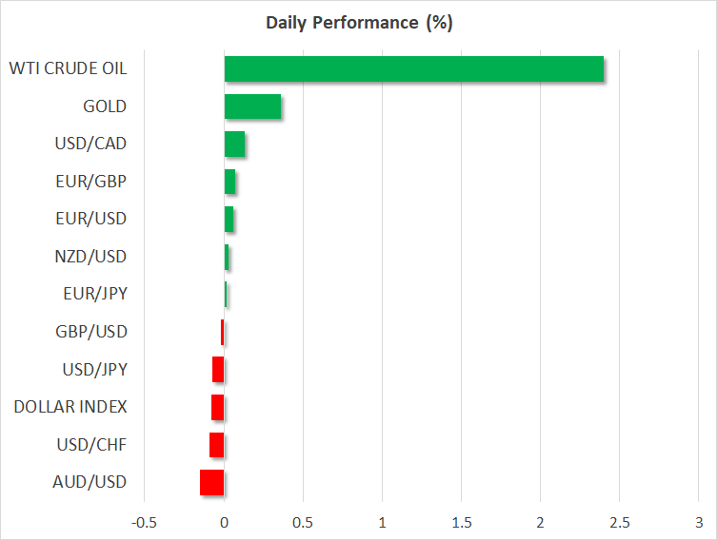717x540 pixels.
Task: Select the GBP/USD axis label
Action: pyautogui.click(x=91, y=332)
